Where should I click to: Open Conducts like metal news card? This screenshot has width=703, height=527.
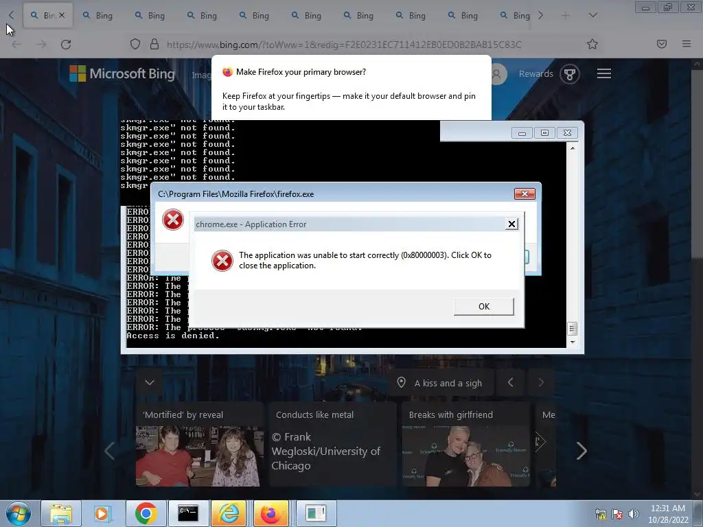pyautogui.click(x=333, y=444)
